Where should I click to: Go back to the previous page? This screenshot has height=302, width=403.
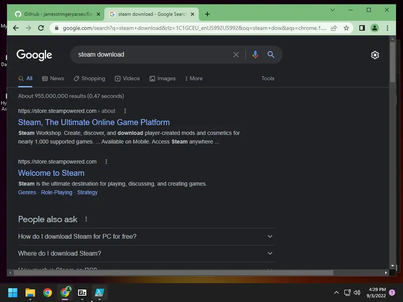16,28
